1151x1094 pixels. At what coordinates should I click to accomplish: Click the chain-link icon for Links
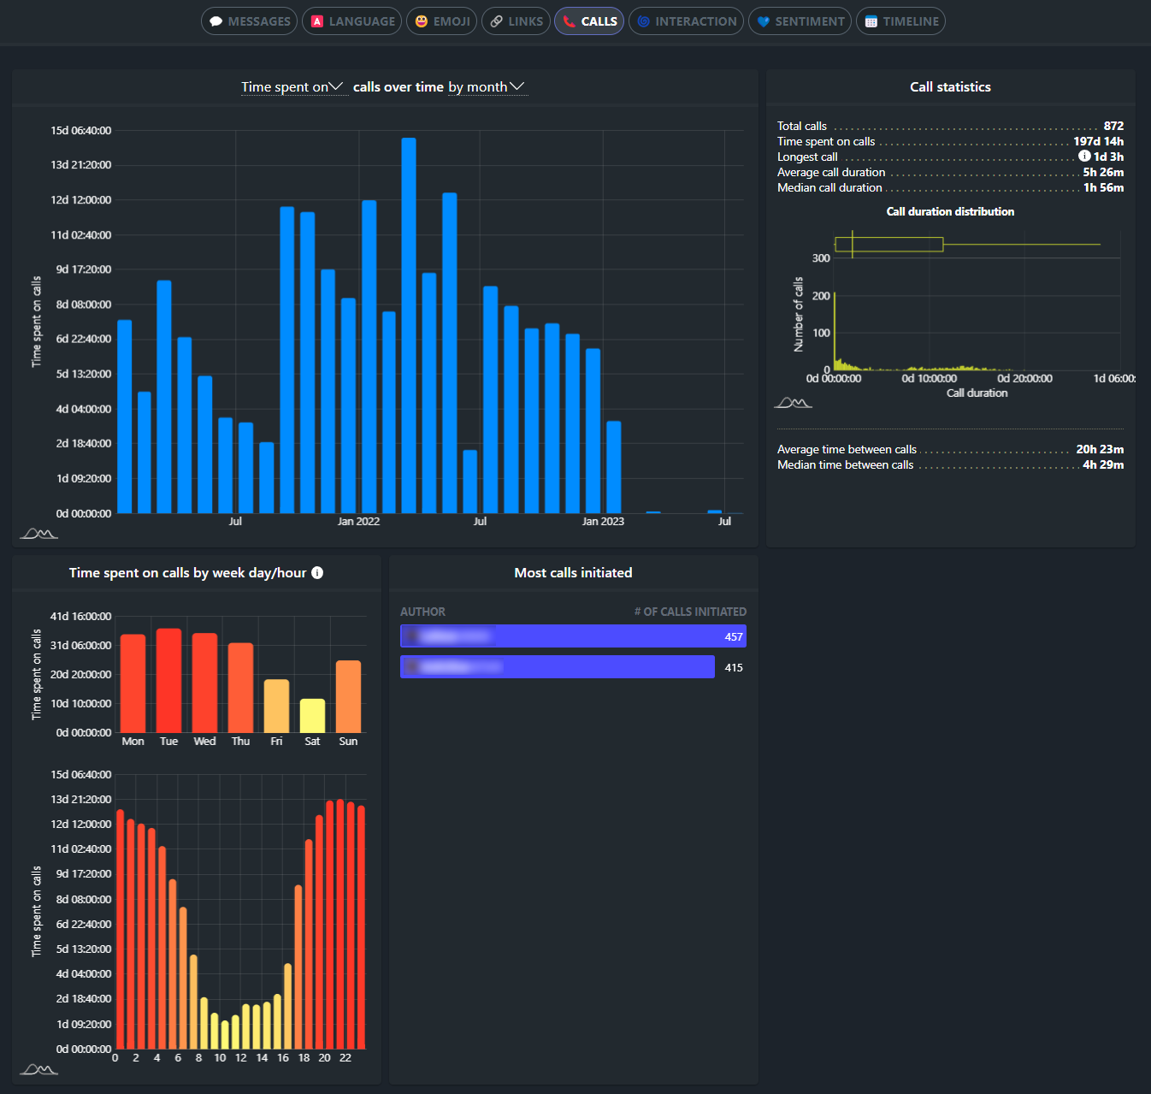pos(496,21)
